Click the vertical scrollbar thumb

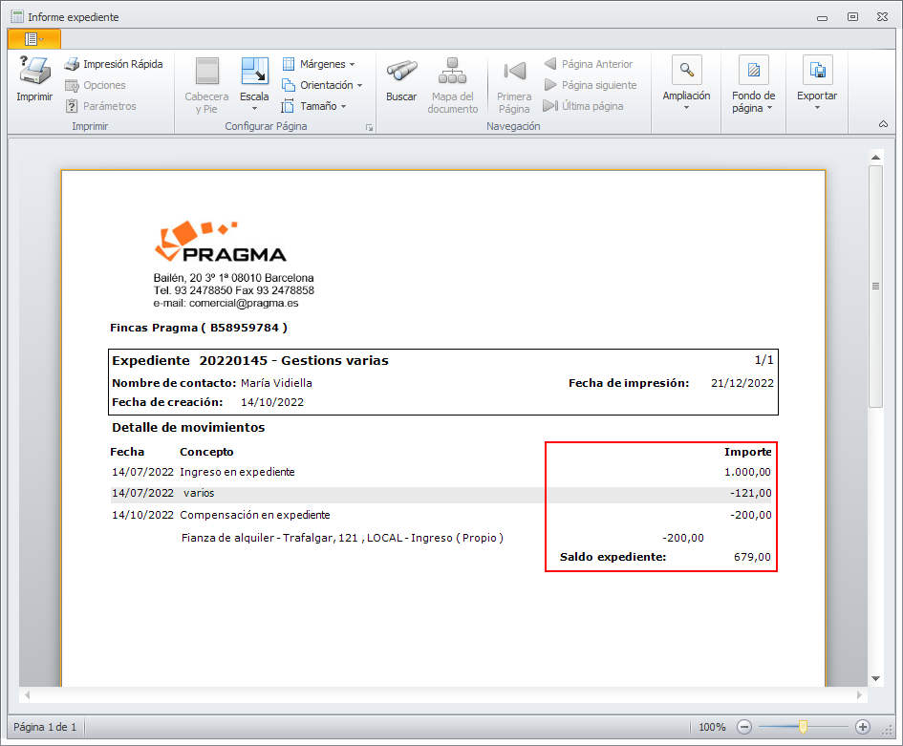876,287
